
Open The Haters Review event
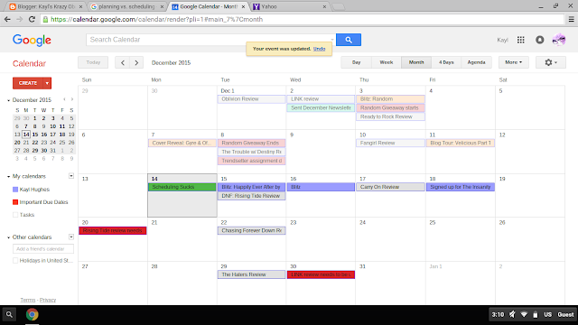251,274
